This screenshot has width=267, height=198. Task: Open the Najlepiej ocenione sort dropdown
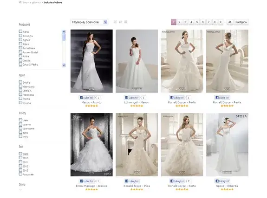point(89,22)
